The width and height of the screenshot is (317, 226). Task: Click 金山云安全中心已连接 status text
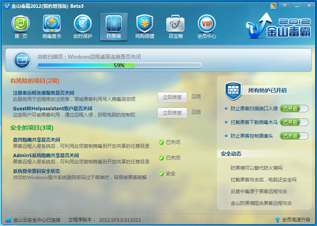pyautogui.click(x=37, y=220)
